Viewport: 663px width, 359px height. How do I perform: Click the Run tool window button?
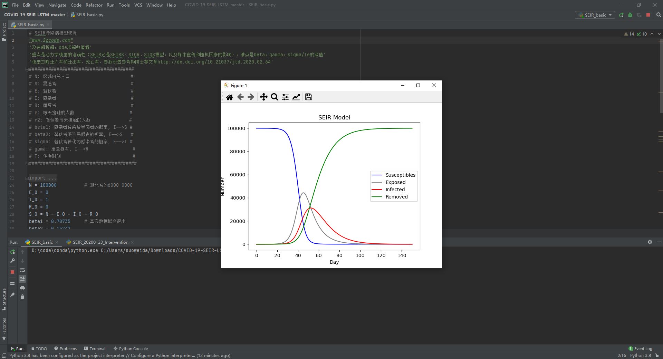(x=17, y=349)
